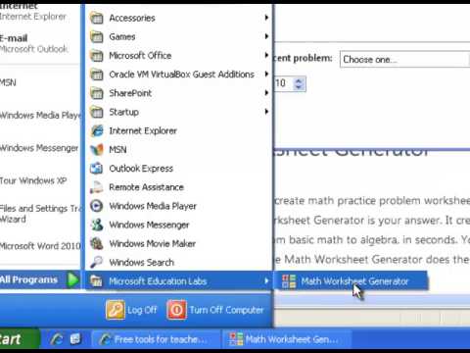Click the Windows Search magnifier icon
The height and width of the screenshot is (353, 470).
pyautogui.click(x=97, y=262)
